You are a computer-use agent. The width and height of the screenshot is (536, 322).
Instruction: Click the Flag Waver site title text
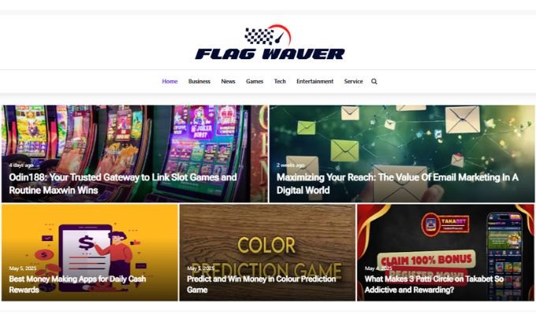click(270, 54)
